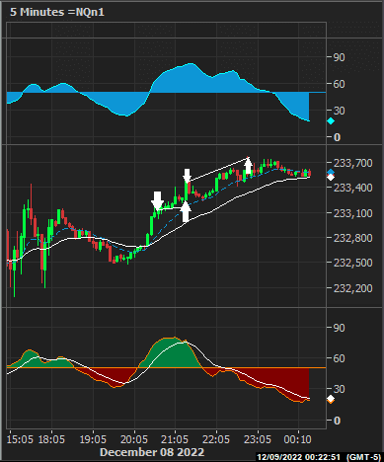Click the 30 label on the green/red oscillator axis
Screen dimensions: 384x462
tap(340, 389)
